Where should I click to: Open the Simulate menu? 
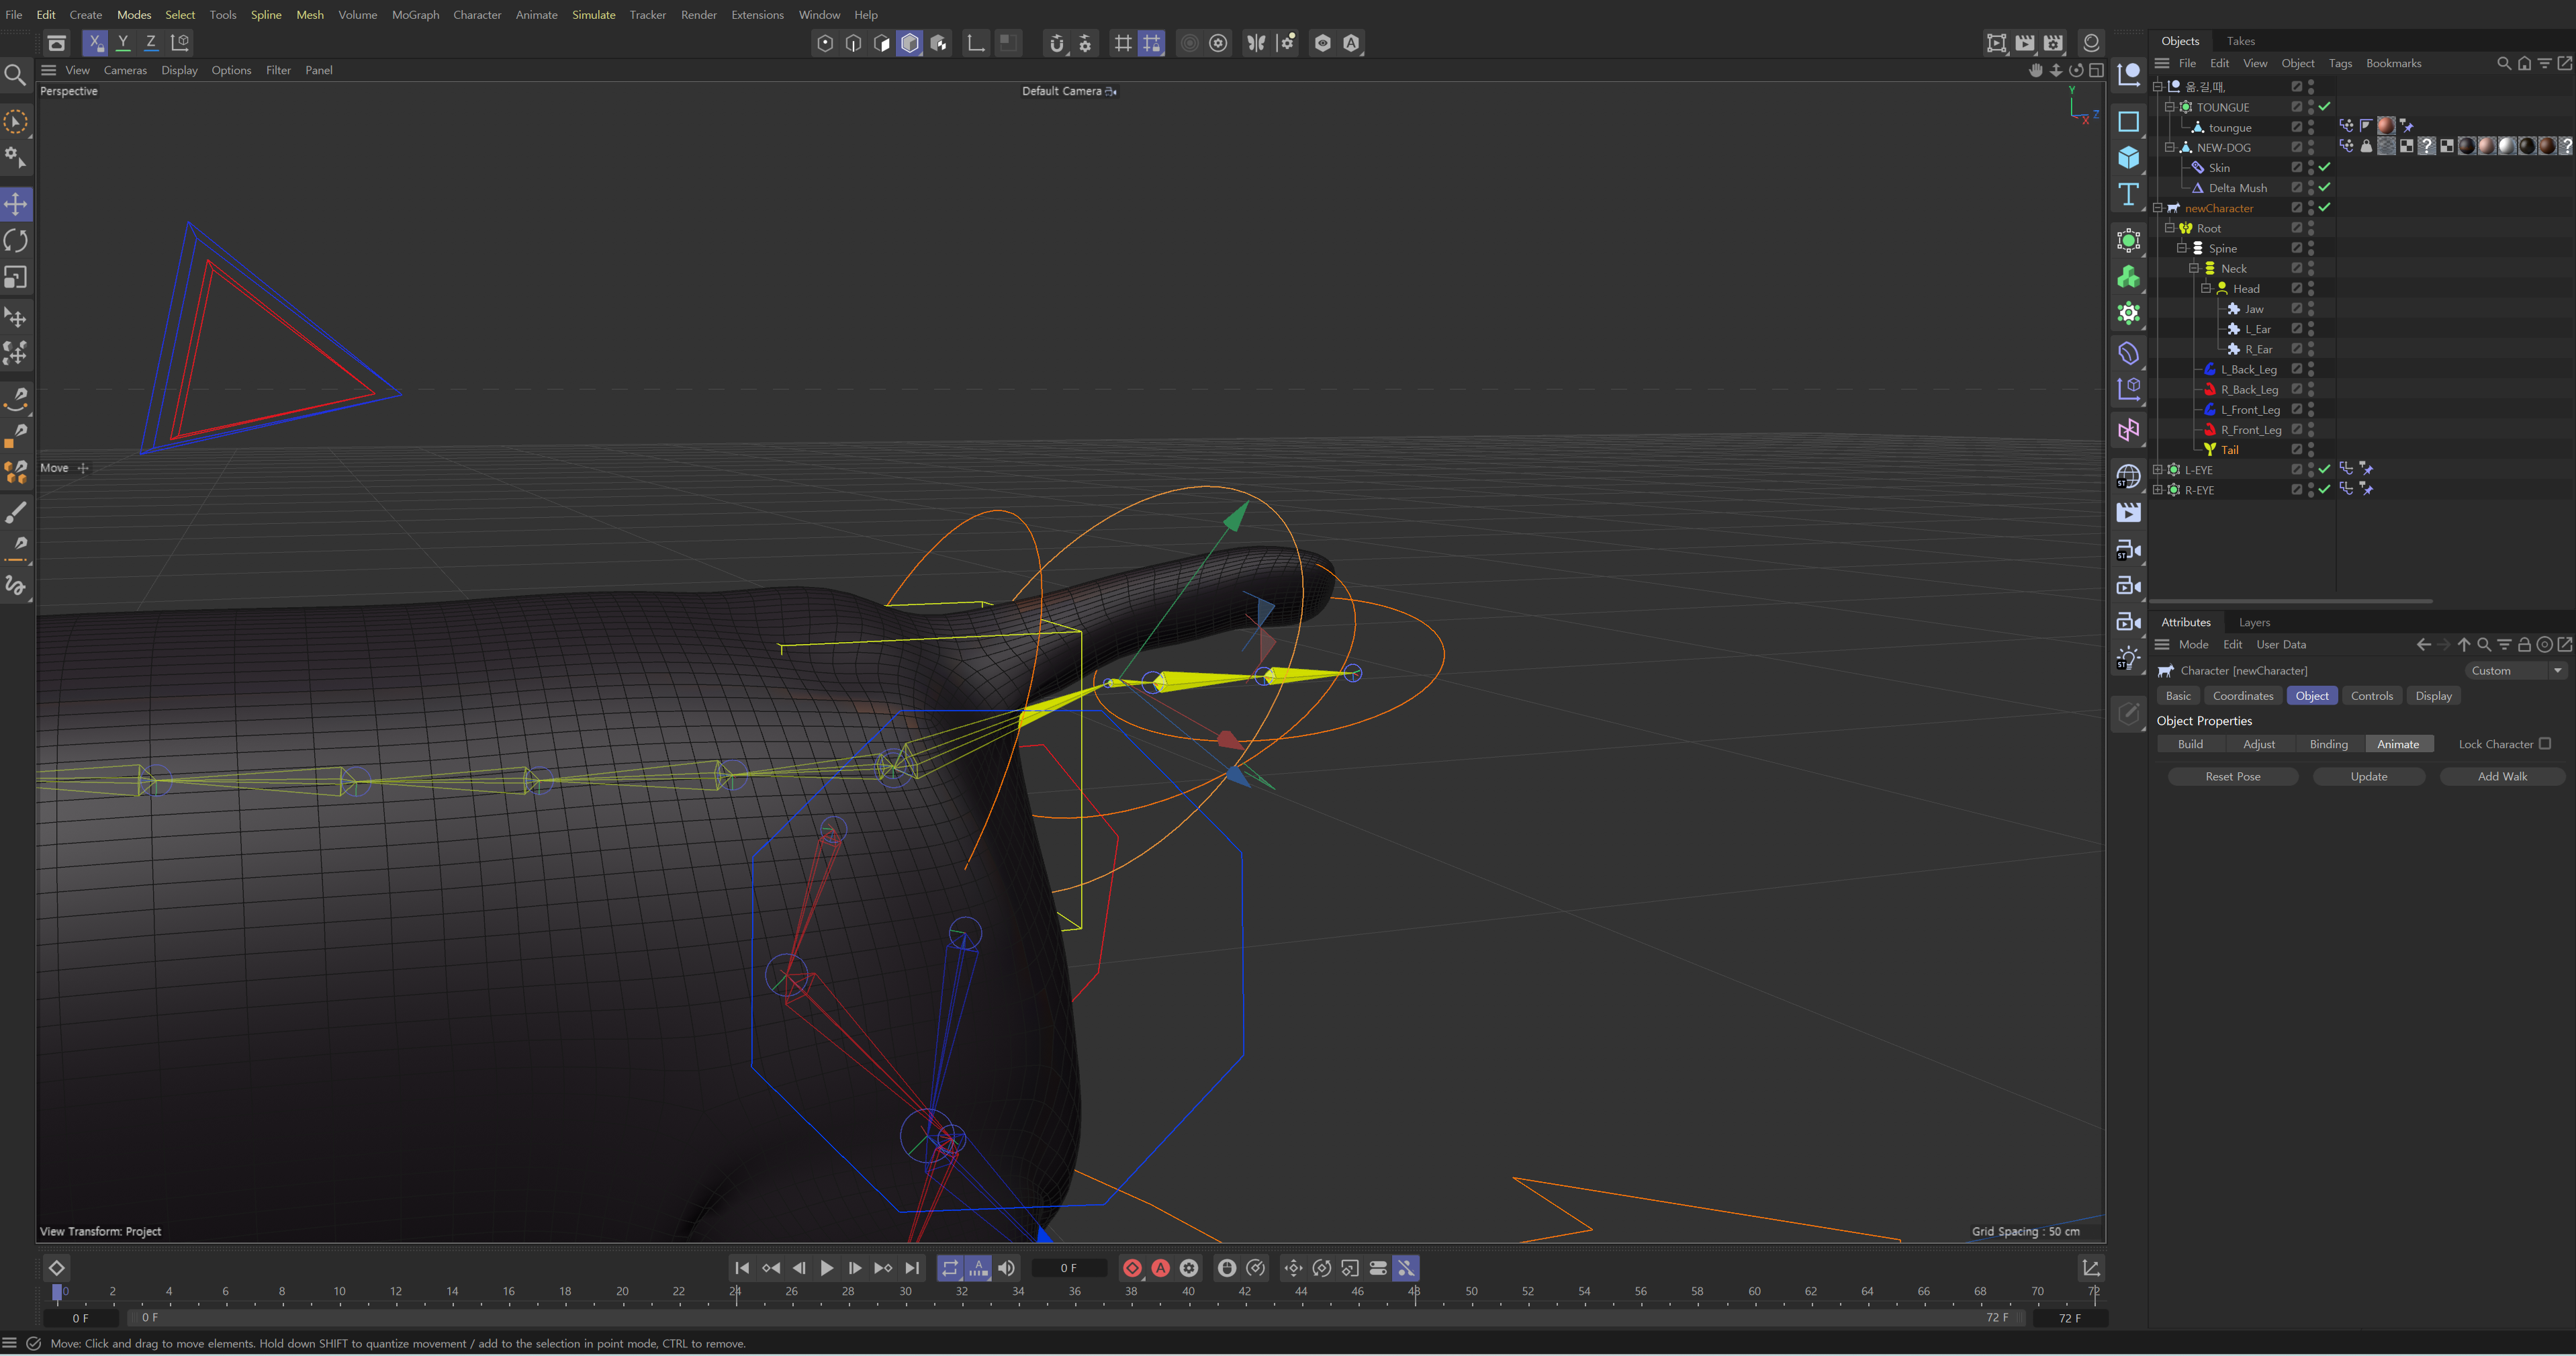tap(593, 15)
